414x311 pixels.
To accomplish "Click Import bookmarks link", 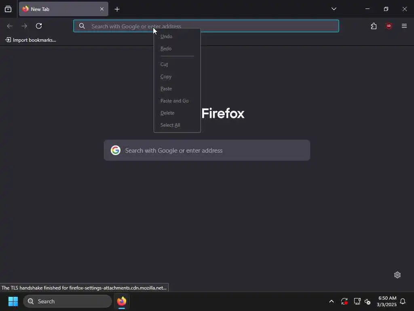I will [x=31, y=40].
